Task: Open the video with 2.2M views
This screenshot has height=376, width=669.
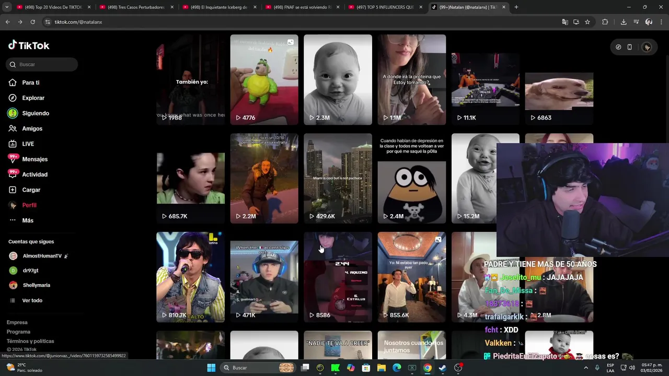Action: [x=264, y=179]
